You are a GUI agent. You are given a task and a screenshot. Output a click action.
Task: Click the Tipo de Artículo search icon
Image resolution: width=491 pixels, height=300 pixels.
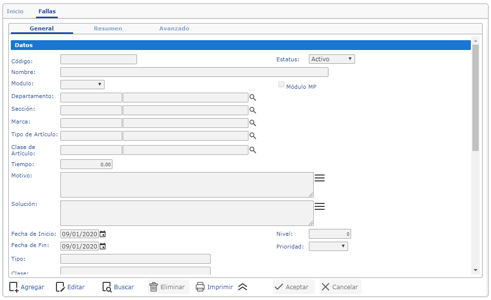[253, 136]
